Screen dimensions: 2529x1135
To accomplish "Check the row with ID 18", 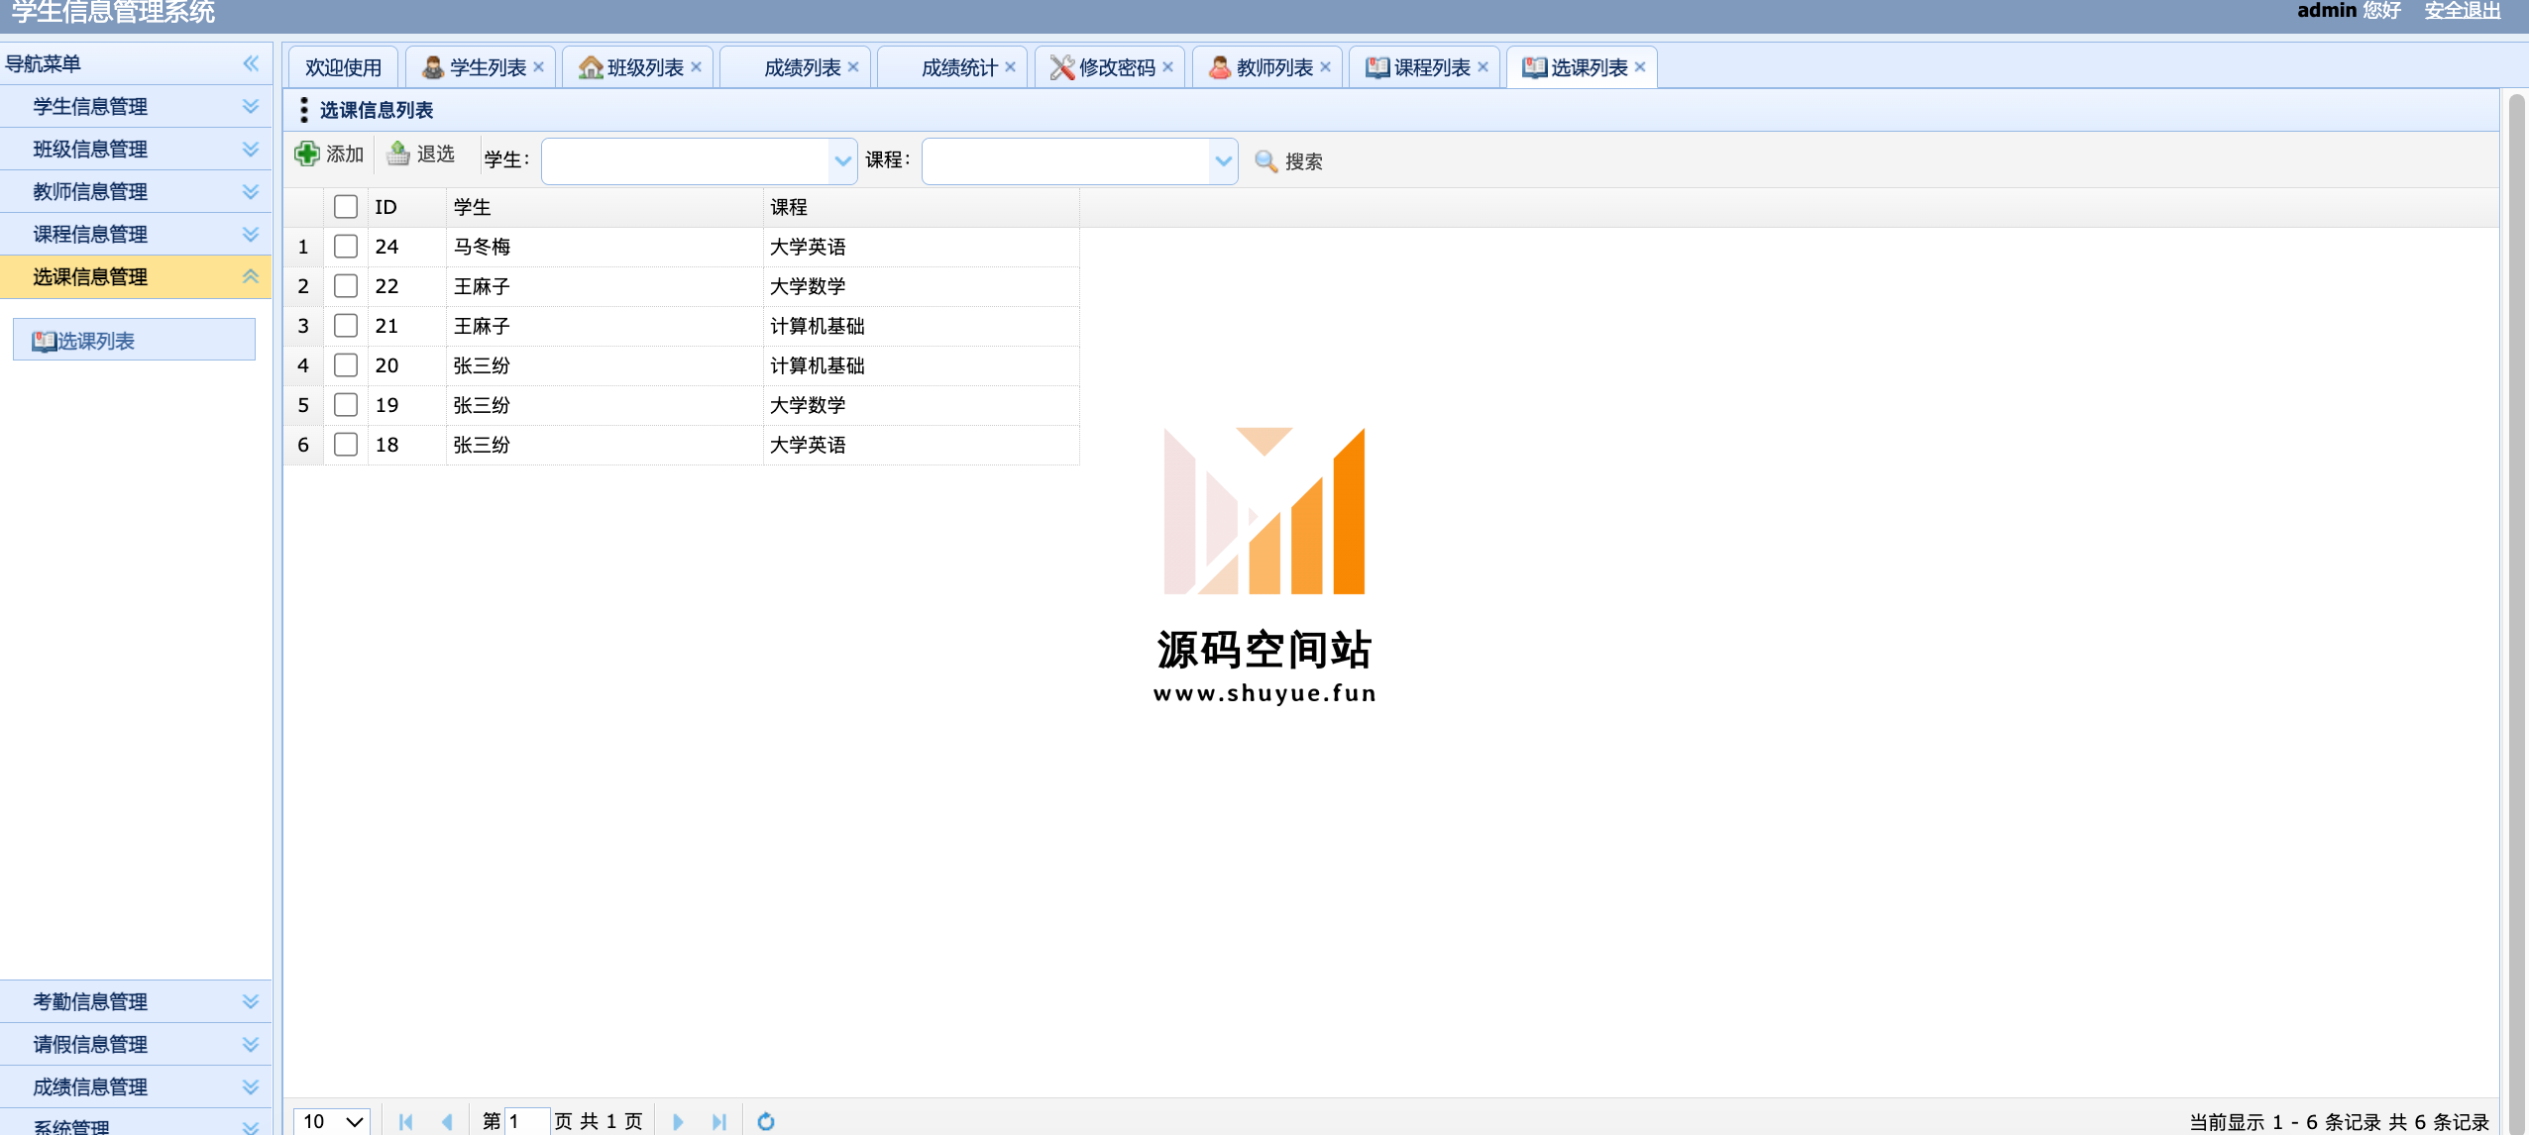I will click(x=346, y=444).
